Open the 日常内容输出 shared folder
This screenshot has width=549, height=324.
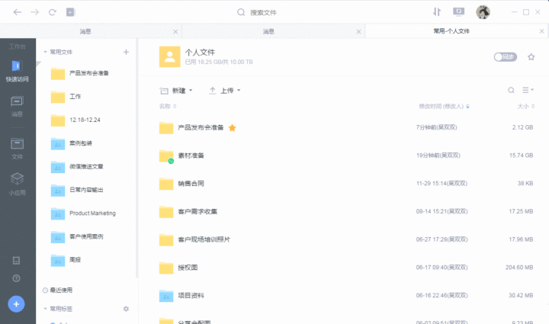click(85, 190)
